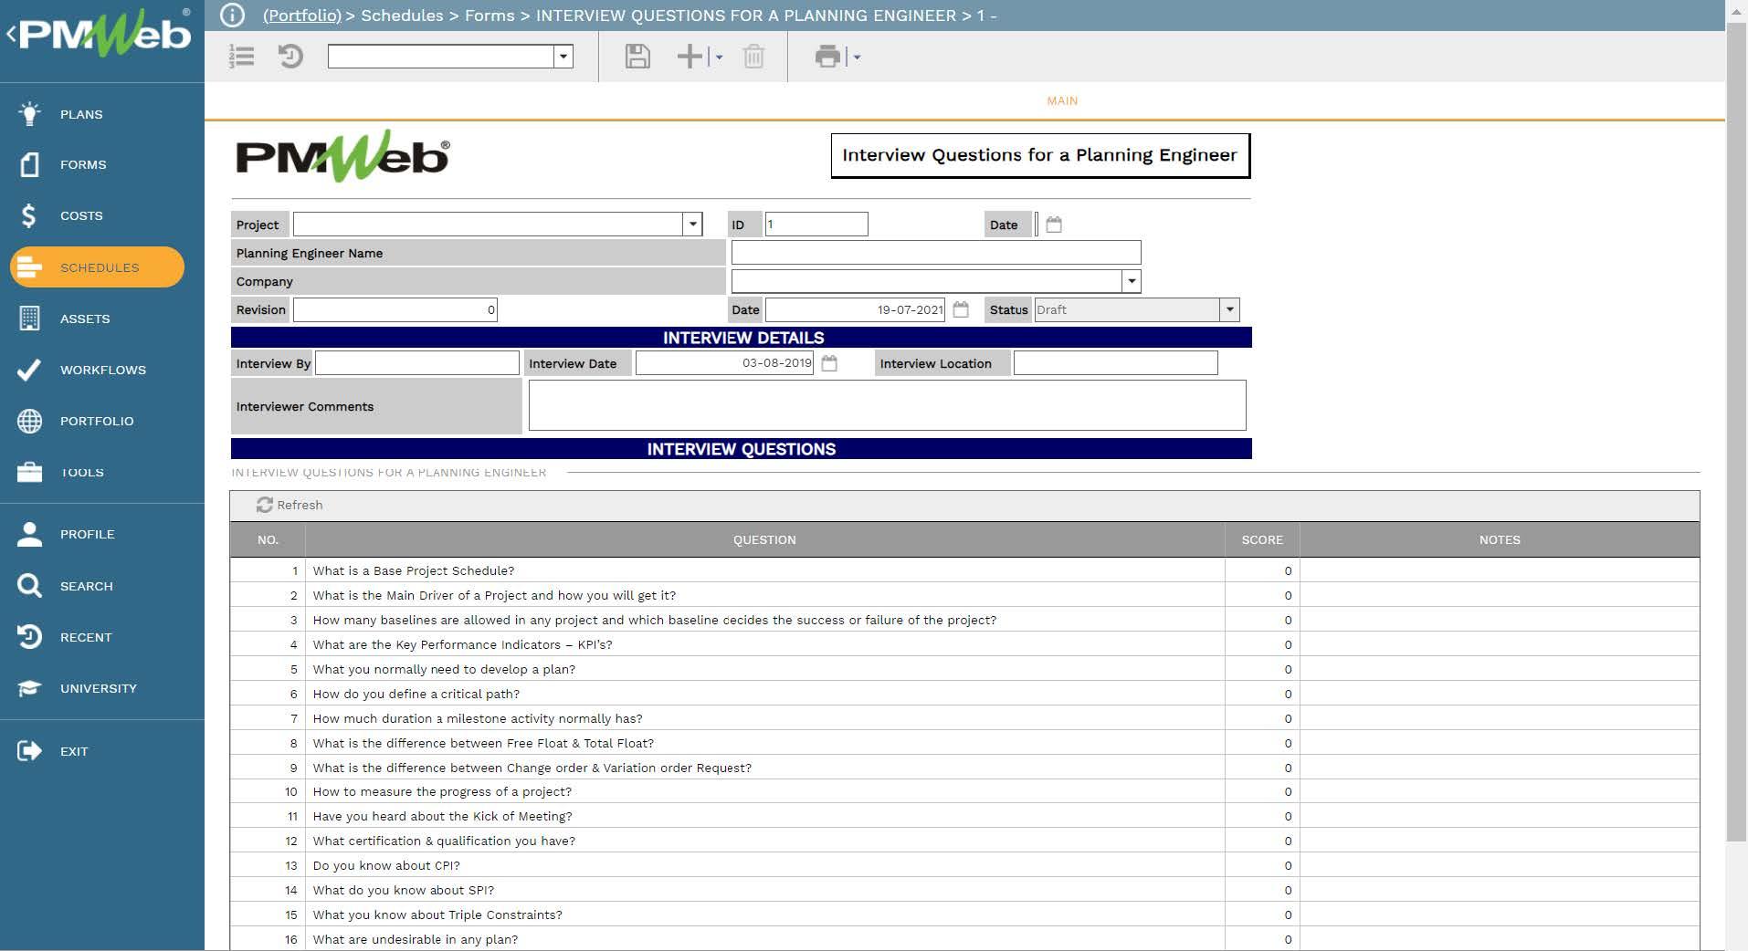1748x951 pixels.
Task: Click the Delete trash can icon
Action: coord(753,57)
